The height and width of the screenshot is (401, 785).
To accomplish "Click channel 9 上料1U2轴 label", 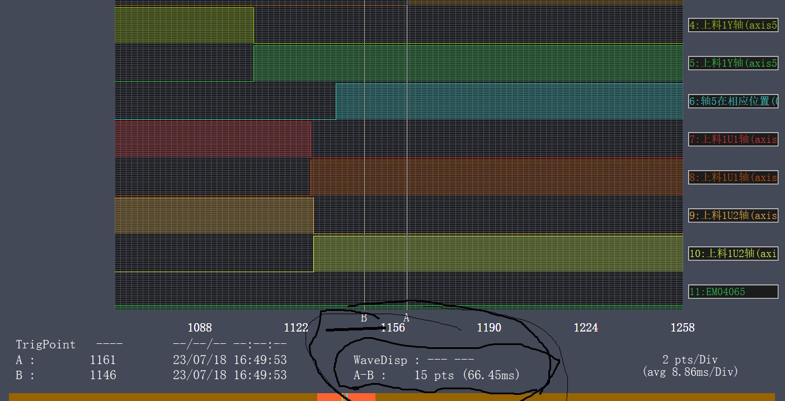I will (733, 216).
